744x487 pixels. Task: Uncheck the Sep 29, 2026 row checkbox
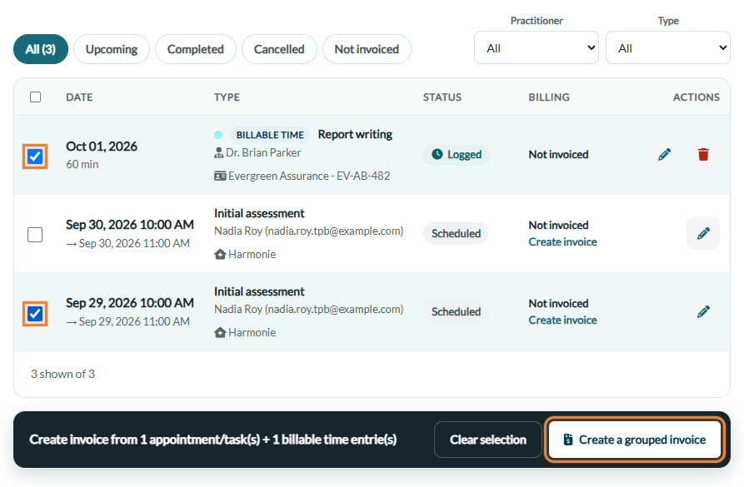click(x=35, y=314)
